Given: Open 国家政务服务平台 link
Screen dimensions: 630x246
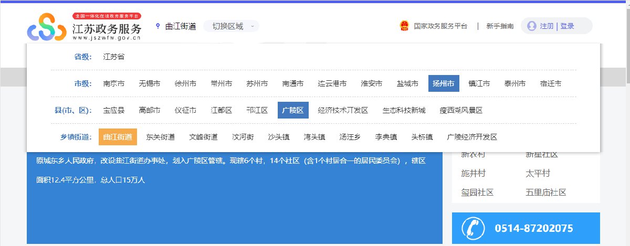Looking at the screenshot, I should pyautogui.click(x=440, y=26).
